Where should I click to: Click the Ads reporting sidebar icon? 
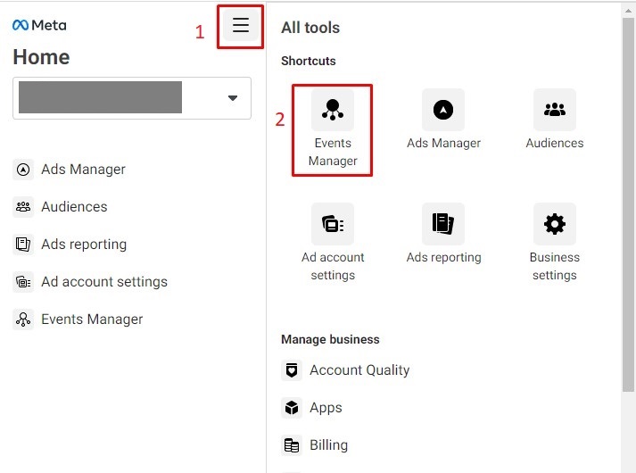tap(23, 245)
